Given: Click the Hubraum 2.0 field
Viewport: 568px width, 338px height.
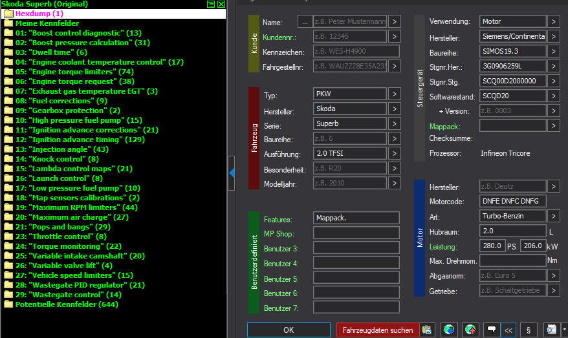Looking at the screenshot, I should [513, 231].
